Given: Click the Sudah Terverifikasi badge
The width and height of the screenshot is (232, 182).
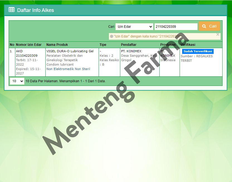Looking at the screenshot, I should point(197,51).
